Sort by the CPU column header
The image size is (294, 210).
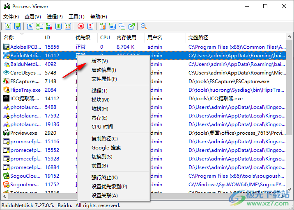coord(106,38)
